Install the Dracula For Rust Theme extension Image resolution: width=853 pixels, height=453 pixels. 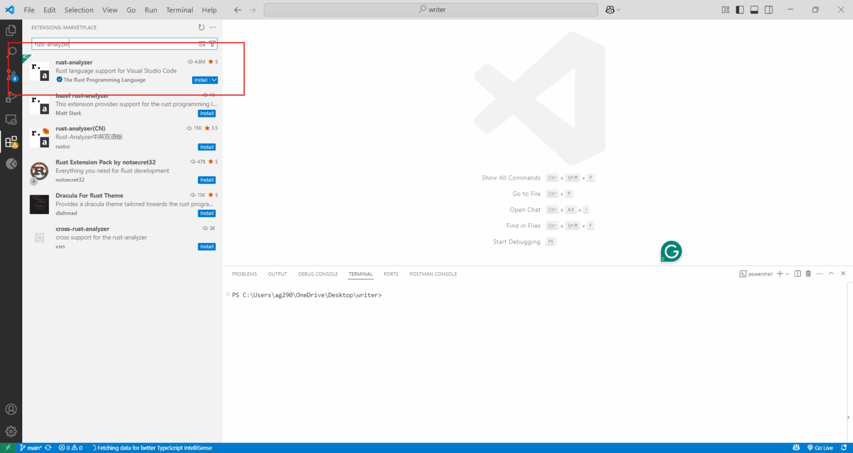(x=207, y=213)
